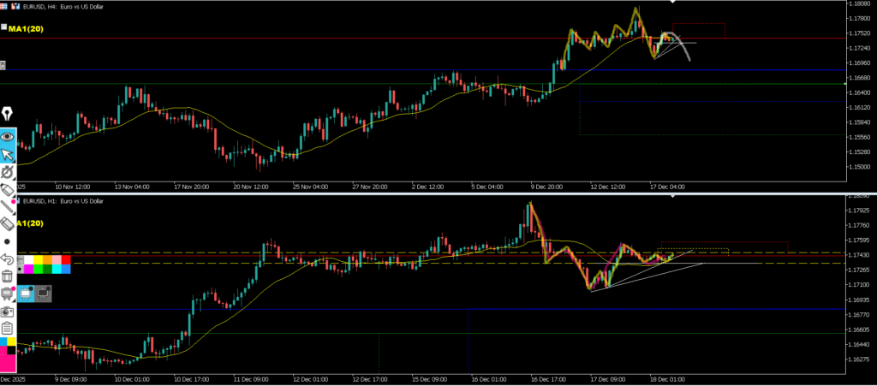This screenshot has height=386, width=877.
Task: Click the 1.16275 price label on H1 scale
Action: tap(858, 359)
